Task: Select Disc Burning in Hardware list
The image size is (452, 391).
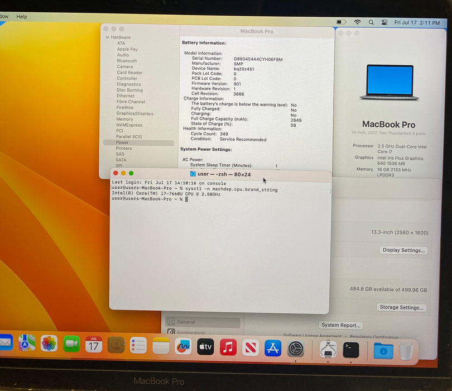Action: pos(129,90)
